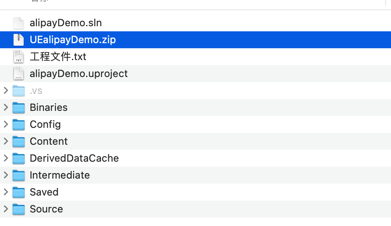Select the 工程文件.txt row label

tap(58, 57)
